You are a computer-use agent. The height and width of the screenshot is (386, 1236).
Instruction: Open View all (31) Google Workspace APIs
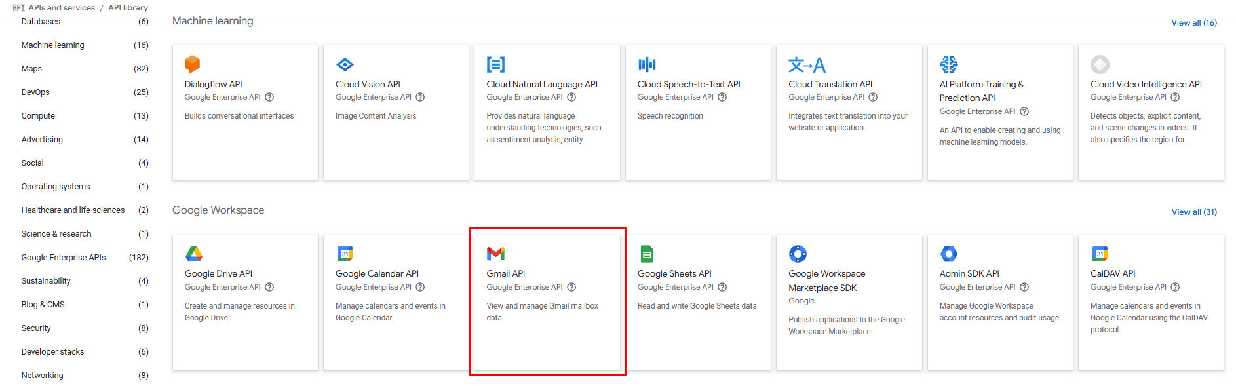(x=1193, y=212)
